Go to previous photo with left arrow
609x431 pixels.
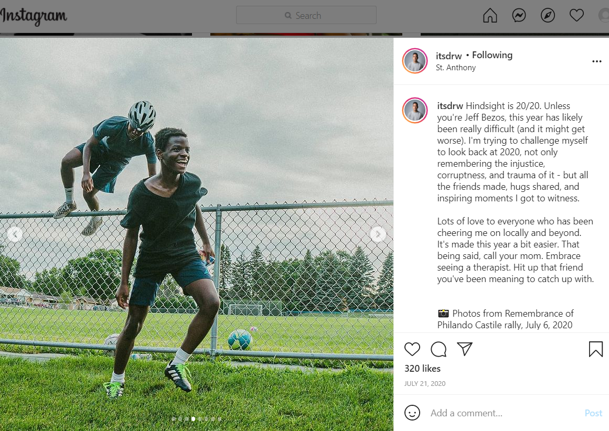(x=15, y=234)
